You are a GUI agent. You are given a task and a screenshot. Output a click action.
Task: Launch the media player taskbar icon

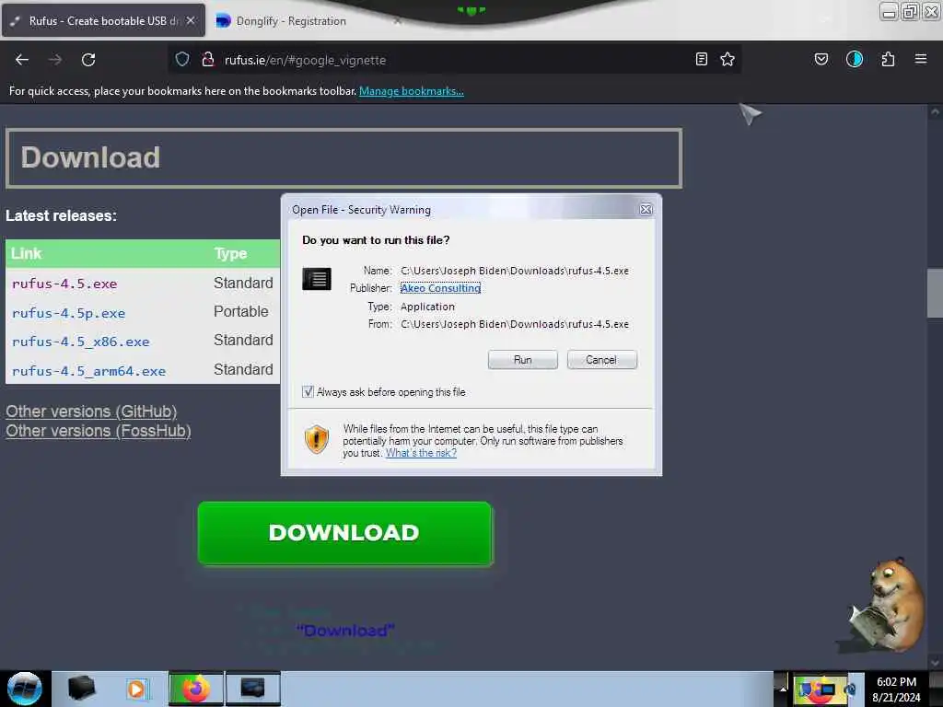(137, 689)
